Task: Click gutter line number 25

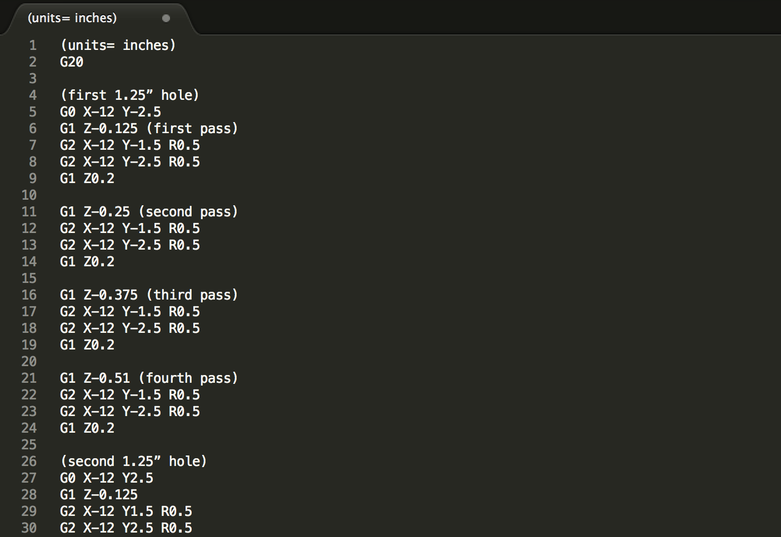Action: (29, 445)
